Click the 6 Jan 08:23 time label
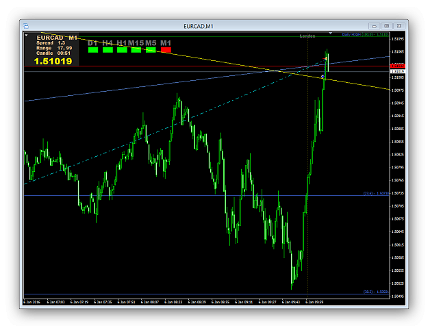Screen dimensions: 428x328 [173, 302]
